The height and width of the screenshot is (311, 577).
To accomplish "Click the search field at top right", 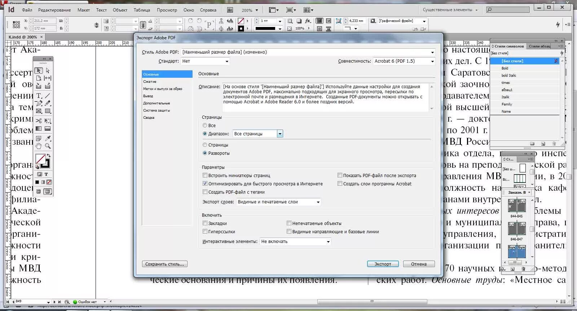I will tap(507, 10).
